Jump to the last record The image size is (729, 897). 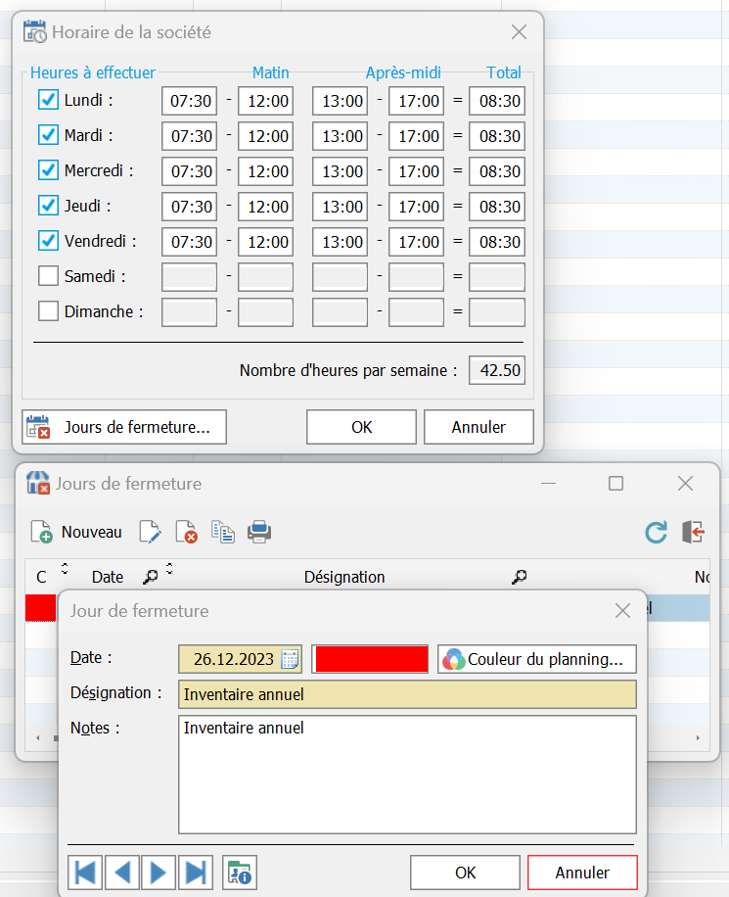(196, 872)
